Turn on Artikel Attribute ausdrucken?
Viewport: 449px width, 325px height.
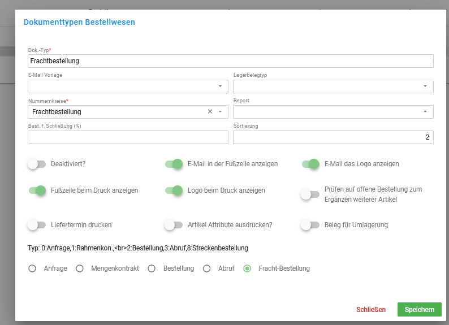pyautogui.click(x=174, y=225)
